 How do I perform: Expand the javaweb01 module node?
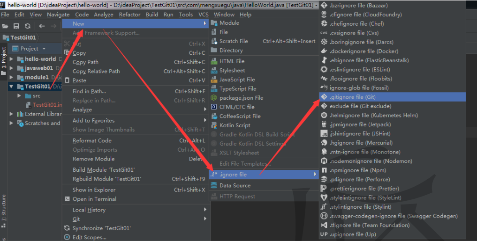[12, 68]
